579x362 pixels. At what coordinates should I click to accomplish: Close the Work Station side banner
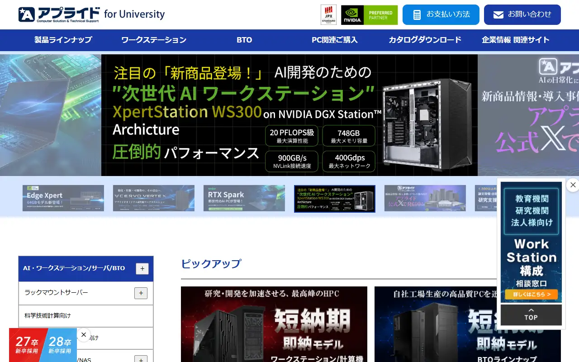coord(573,185)
